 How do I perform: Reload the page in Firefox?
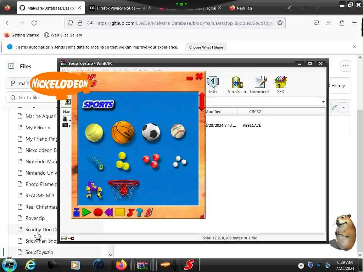coord(34,23)
